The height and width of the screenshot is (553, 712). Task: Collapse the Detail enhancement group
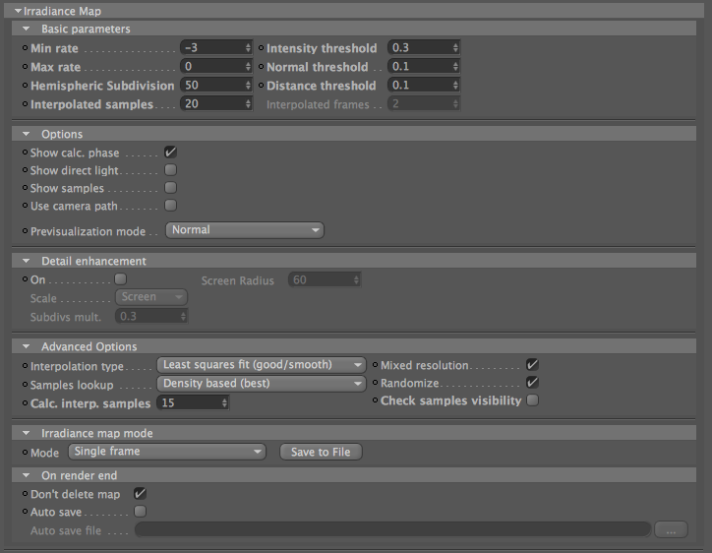pos(26,261)
